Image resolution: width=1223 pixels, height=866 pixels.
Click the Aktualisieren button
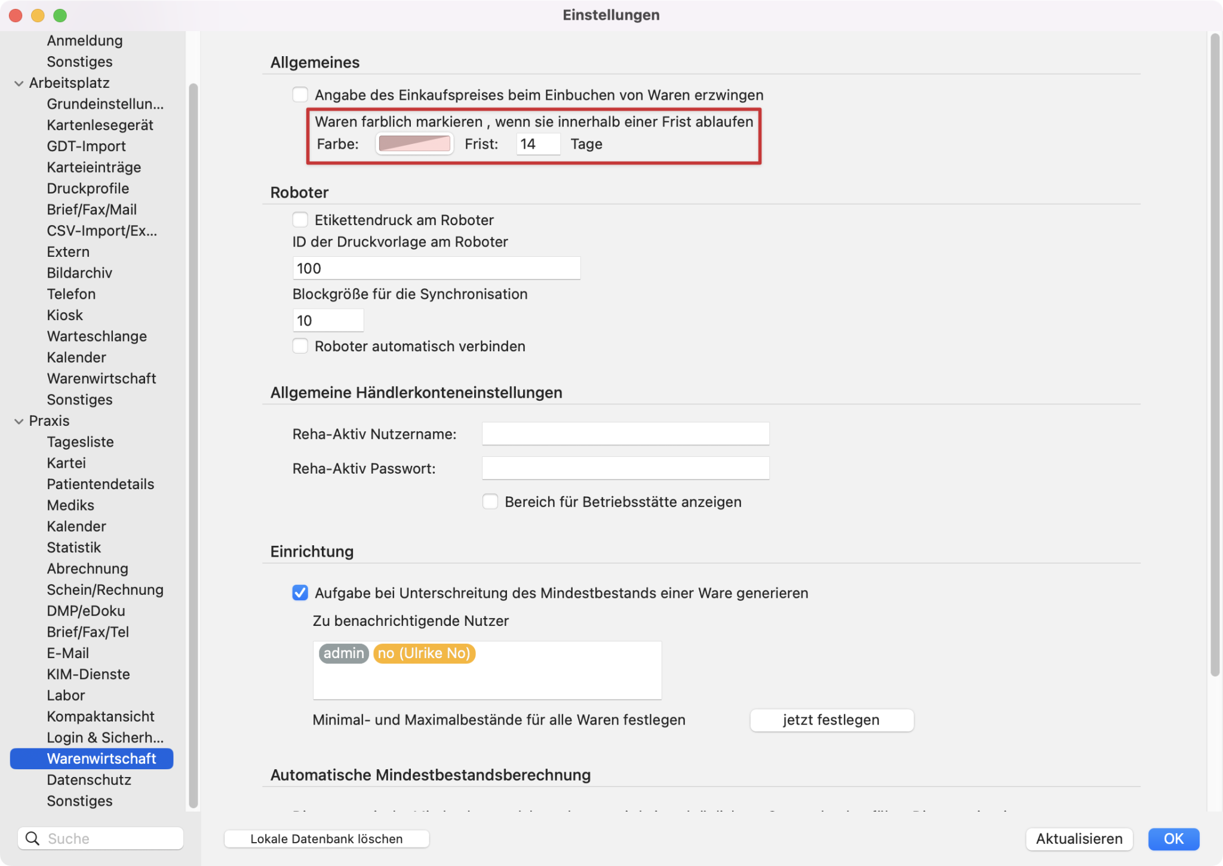pyautogui.click(x=1079, y=839)
